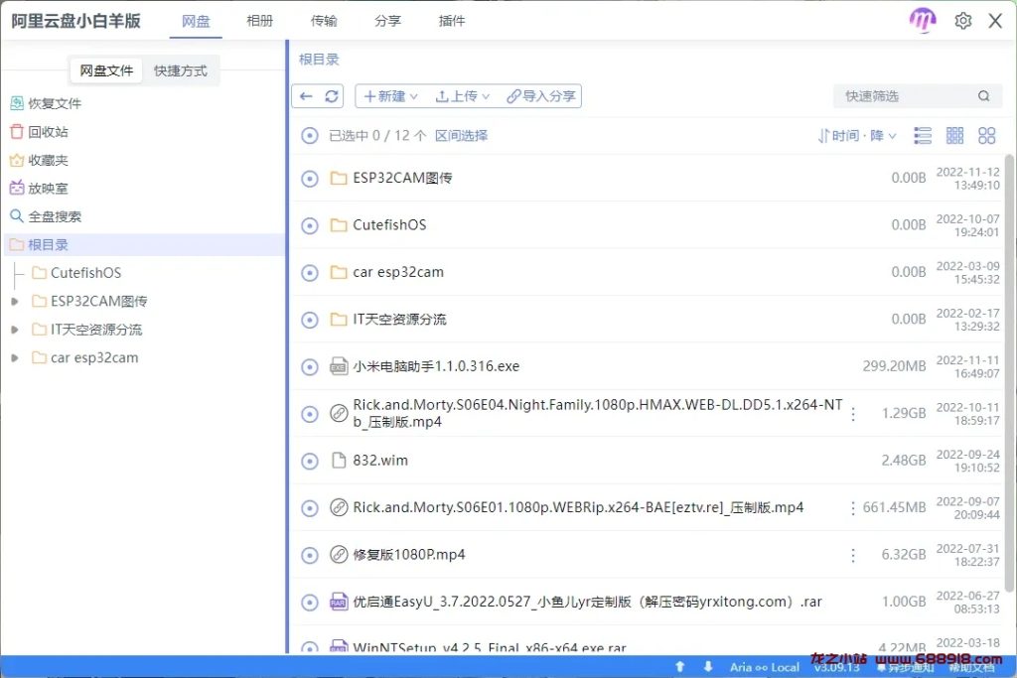Switch to list view layout icon
Screen dimensions: 1017x678
click(x=923, y=135)
